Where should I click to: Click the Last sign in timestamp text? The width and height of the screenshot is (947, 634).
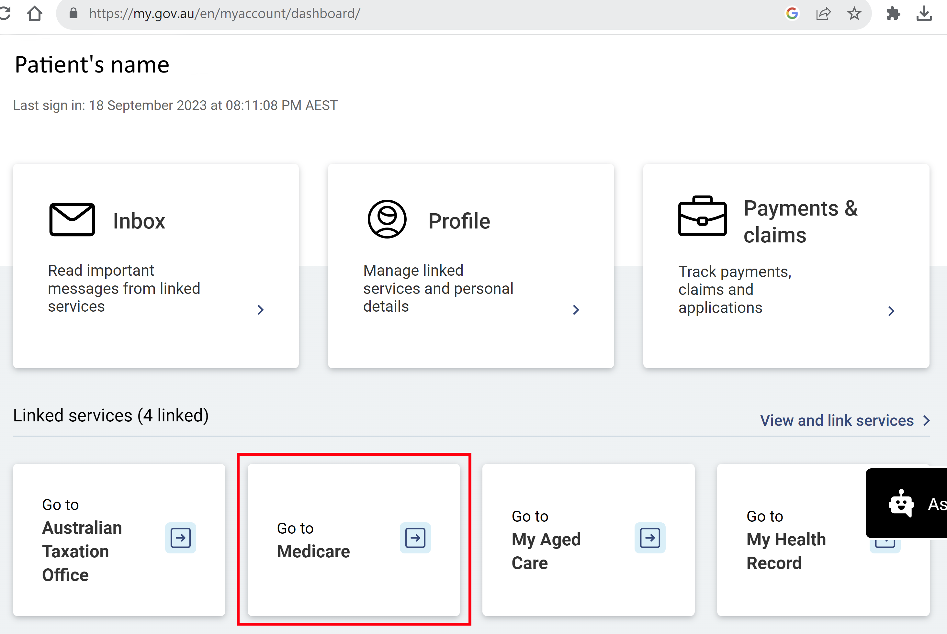coord(175,106)
